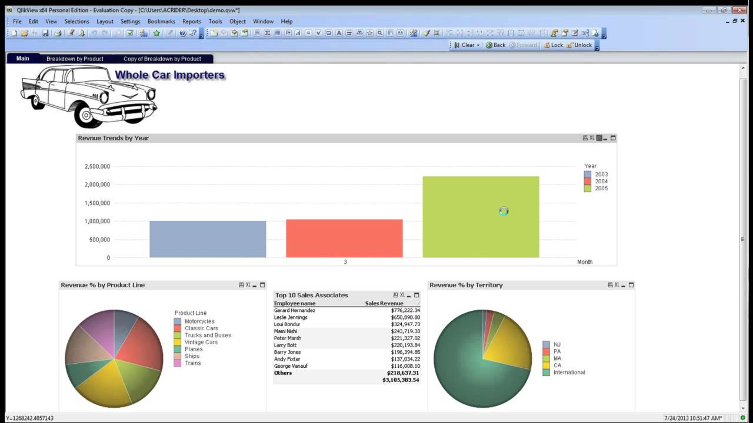Viewport: 753px width, 423px height.
Task: Click the Create Search Object magnifier icon
Action: [380, 33]
